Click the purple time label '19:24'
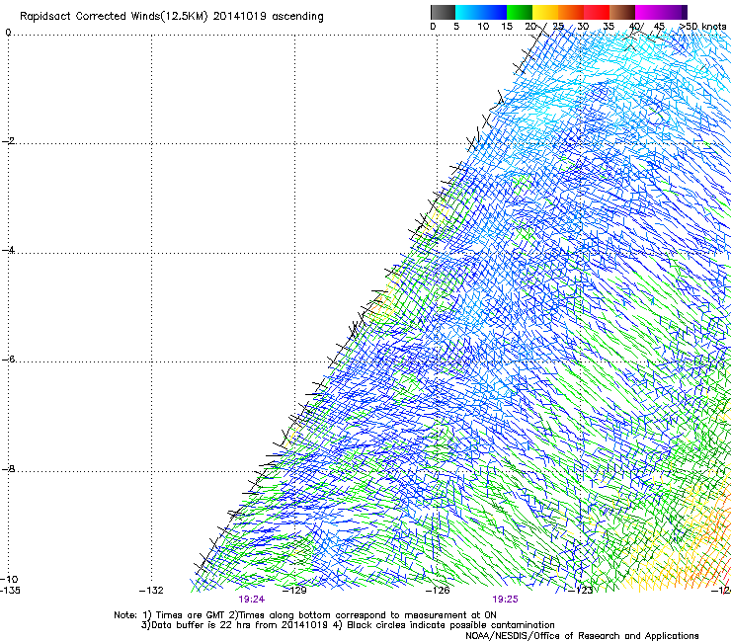The image size is (731, 642). click(252, 600)
